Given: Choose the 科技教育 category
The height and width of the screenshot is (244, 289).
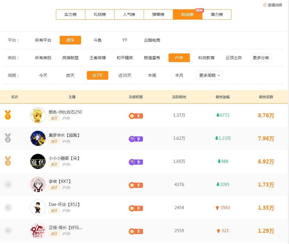Looking at the screenshot, I should (206, 58).
